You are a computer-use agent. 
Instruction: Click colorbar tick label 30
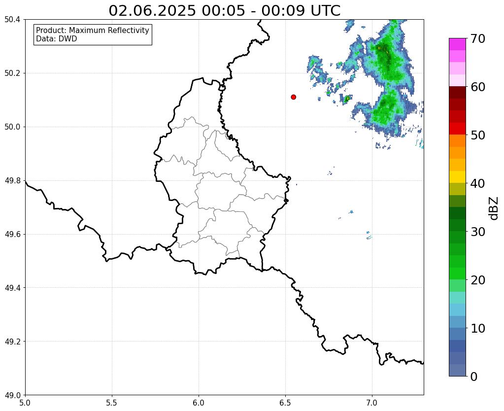(478, 232)
